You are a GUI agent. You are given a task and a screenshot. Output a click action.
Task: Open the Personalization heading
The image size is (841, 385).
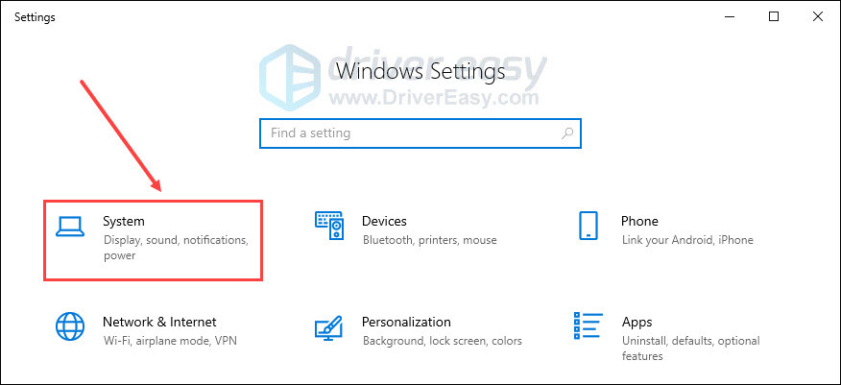tap(406, 323)
